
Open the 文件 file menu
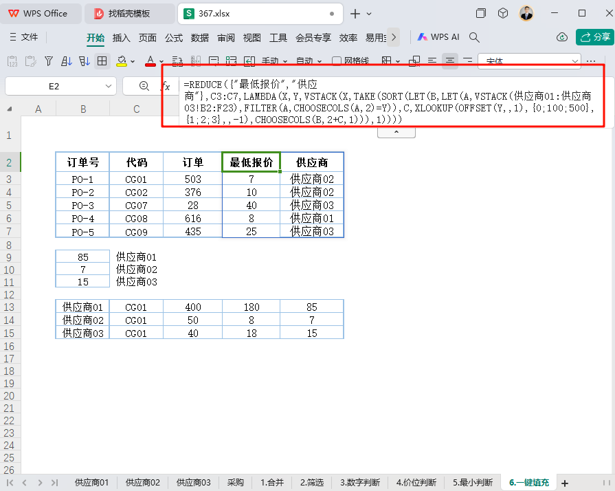pos(24,37)
